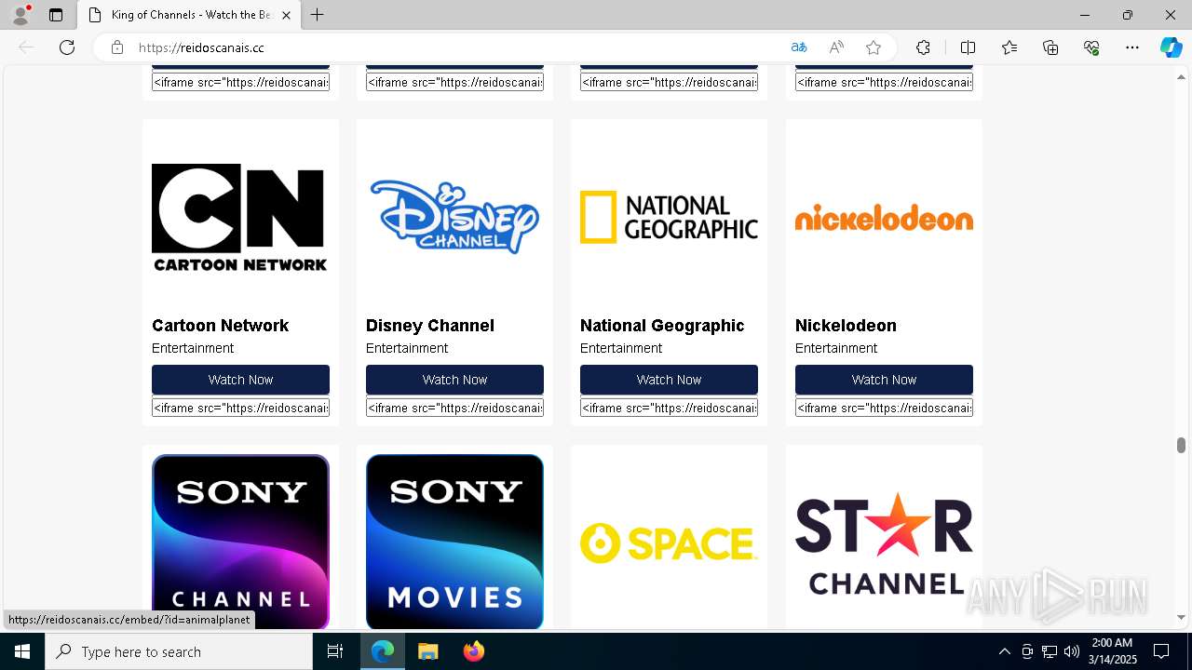1192x670 pixels.
Task: Select the King of Channels tab
Action: point(188,15)
